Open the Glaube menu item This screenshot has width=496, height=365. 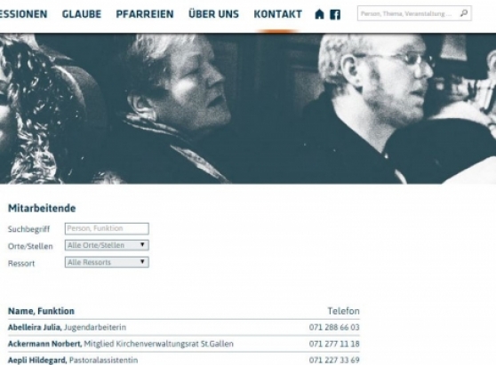82,14
